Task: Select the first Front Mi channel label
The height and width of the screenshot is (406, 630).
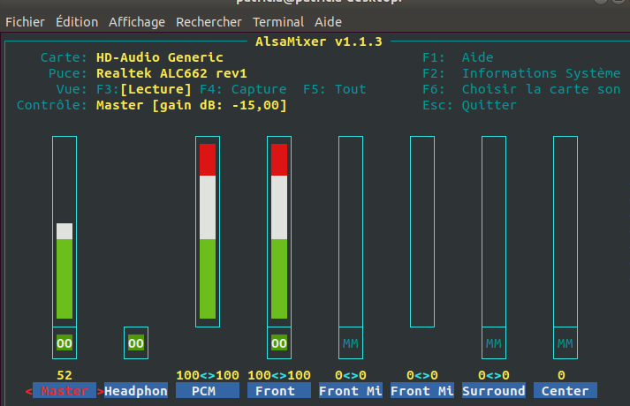Action: pos(351,391)
